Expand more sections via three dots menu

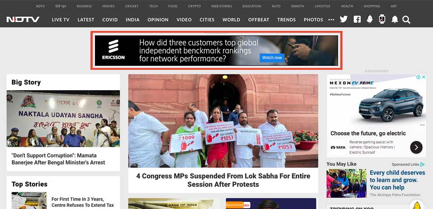[x=331, y=19]
